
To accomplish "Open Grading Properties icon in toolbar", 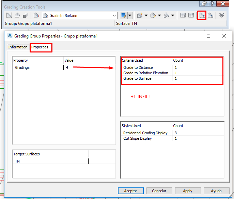I will pyautogui.click(x=210, y=15).
